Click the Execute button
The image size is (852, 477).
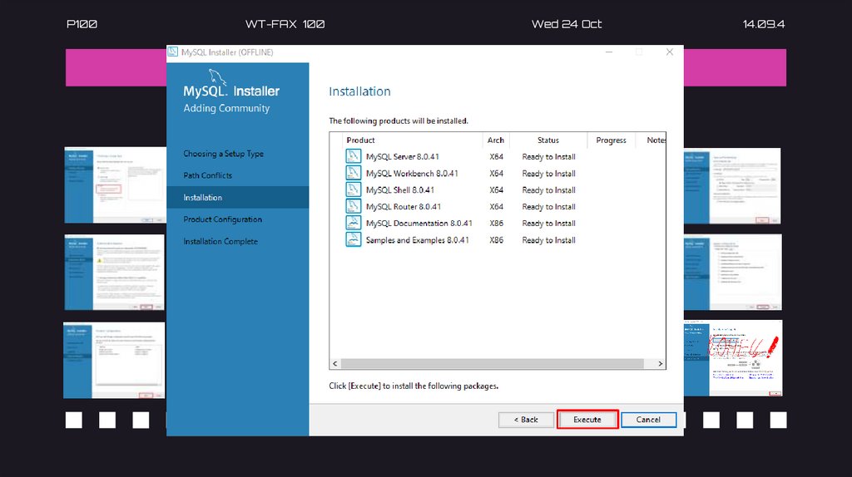coord(587,420)
